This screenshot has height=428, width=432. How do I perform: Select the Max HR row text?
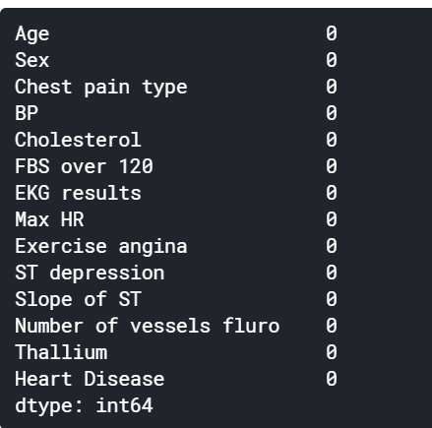point(49,219)
